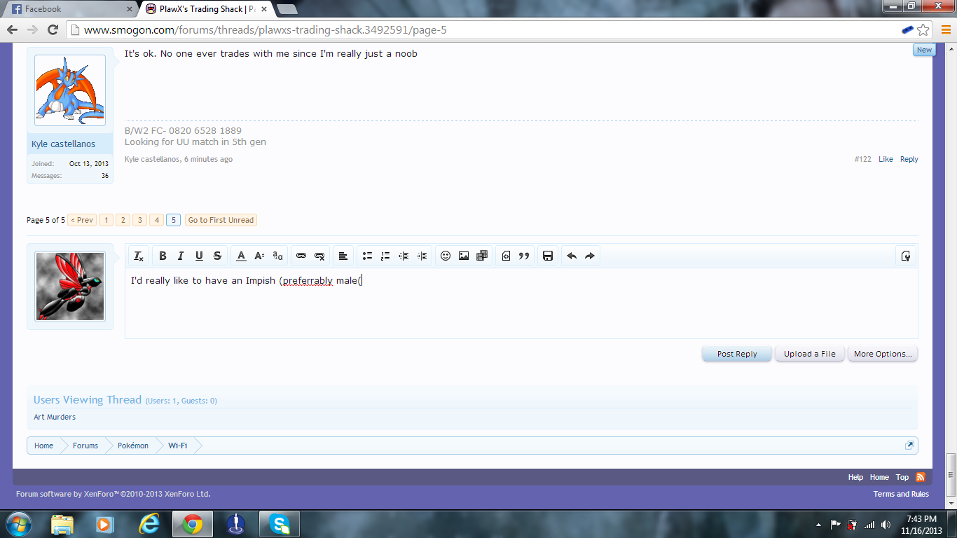The height and width of the screenshot is (538, 957).
Task: Toggle bold formatting in the editor
Action: coord(163,256)
